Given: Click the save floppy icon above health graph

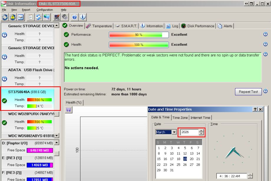Looking at the screenshot, I should point(68,110).
